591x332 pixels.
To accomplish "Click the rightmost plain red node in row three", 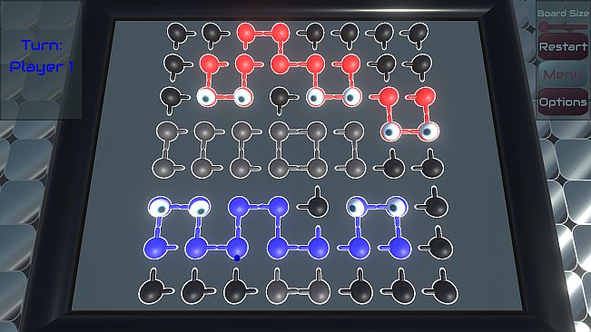I will 425,97.
